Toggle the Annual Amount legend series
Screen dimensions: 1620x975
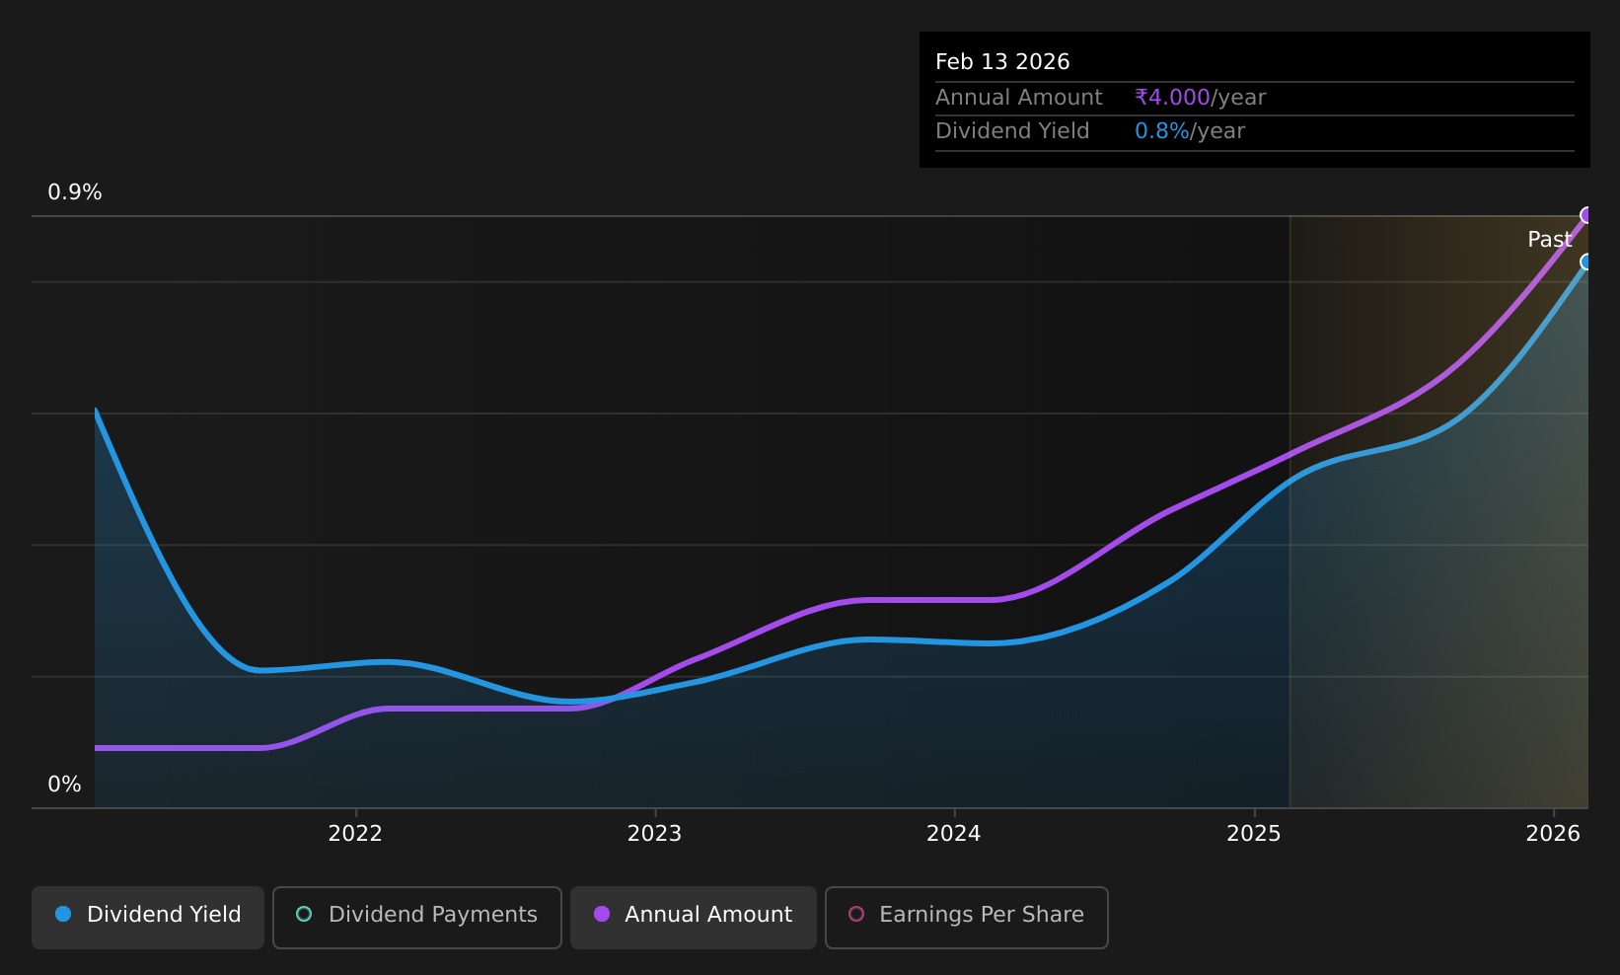(x=694, y=917)
